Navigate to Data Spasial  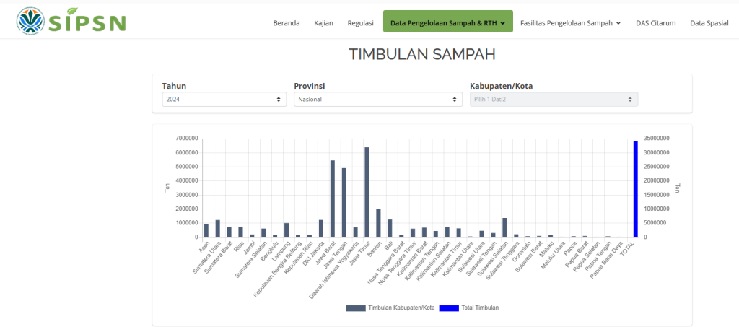(709, 23)
